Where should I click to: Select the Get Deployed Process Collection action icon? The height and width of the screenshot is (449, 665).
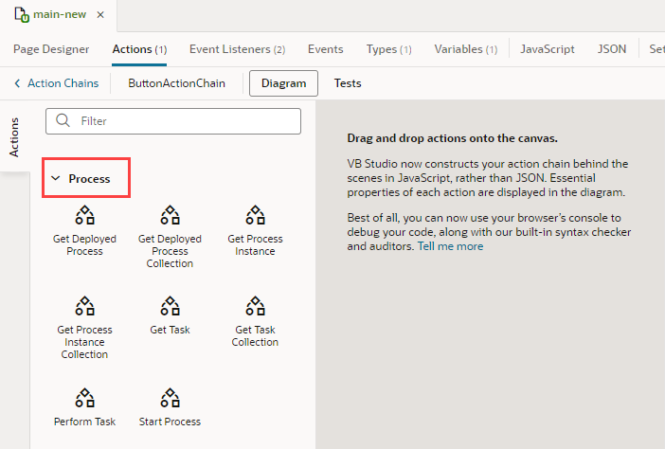coord(171,215)
